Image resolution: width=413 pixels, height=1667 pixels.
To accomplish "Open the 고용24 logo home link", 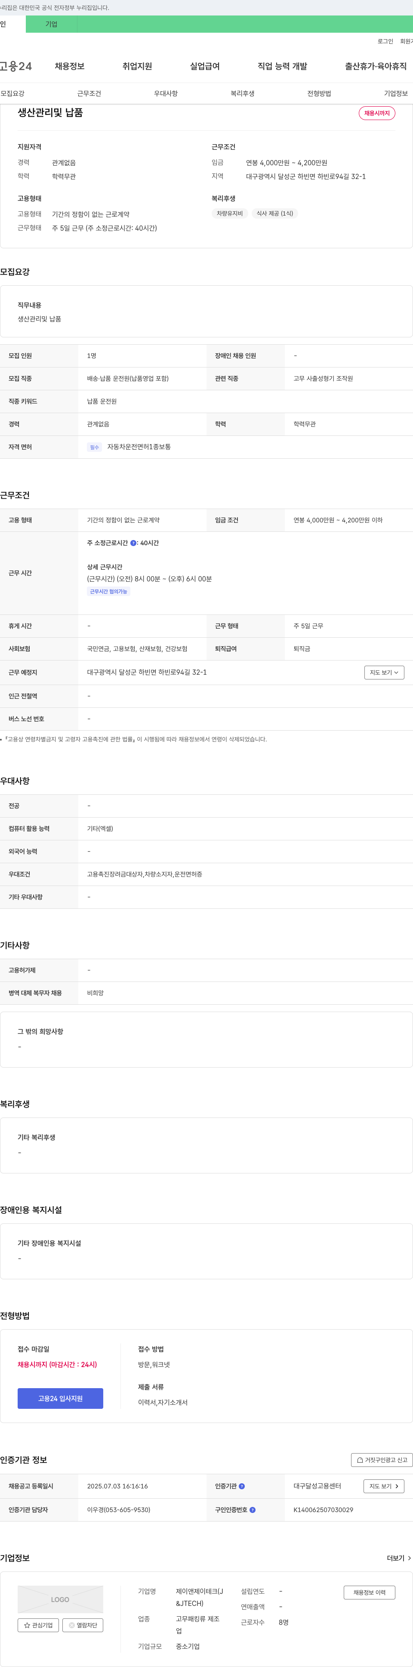I will (x=15, y=66).
